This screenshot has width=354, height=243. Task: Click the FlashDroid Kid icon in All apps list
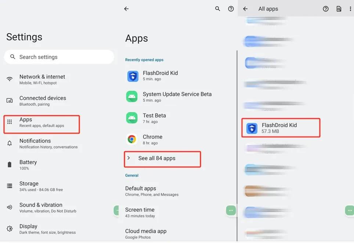coord(252,128)
